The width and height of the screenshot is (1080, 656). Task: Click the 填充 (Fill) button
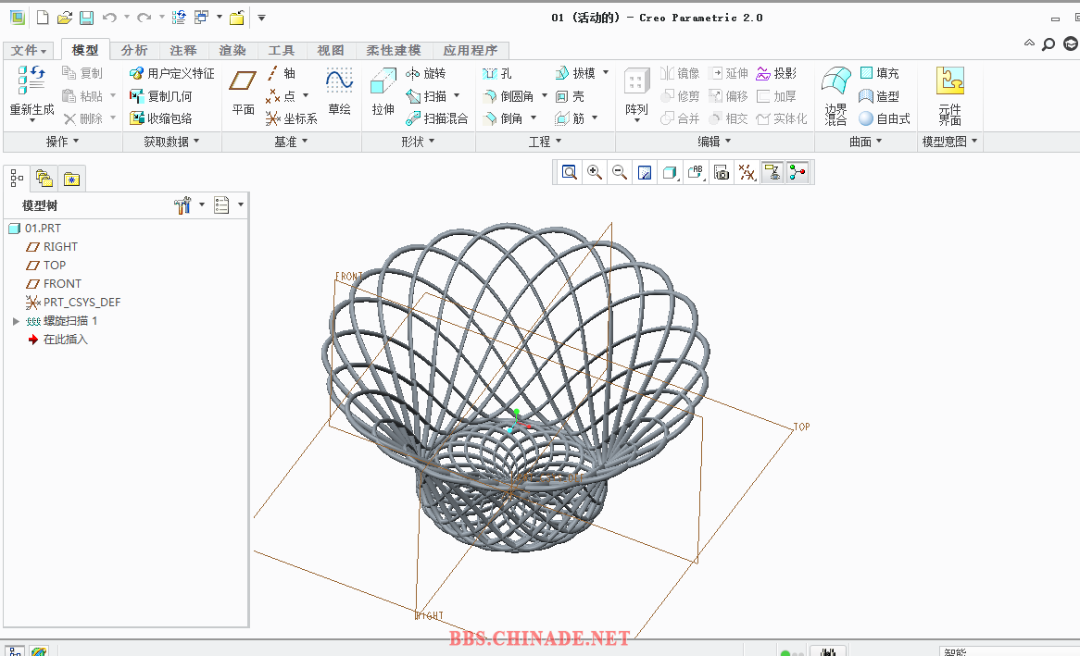(878, 73)
